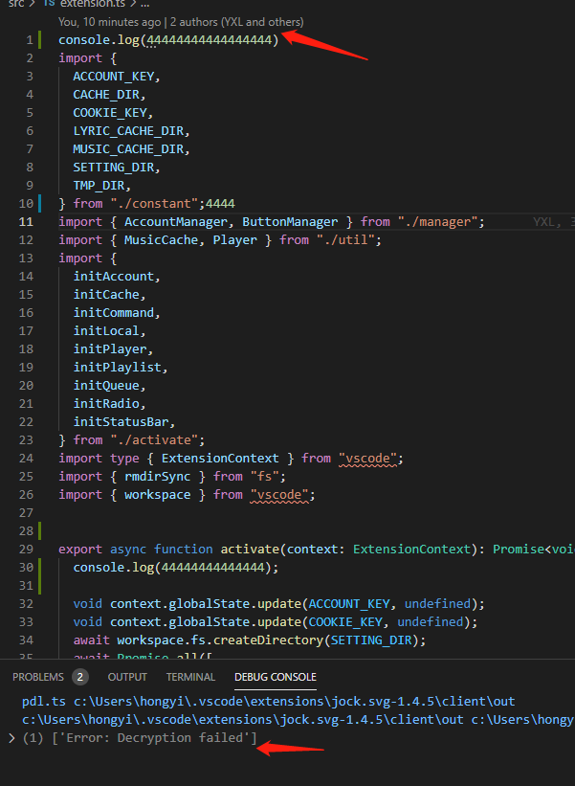This screenshot has width=575, height=786.
Task: Click initQueue in the import list
Action: [x=106, y=385]
